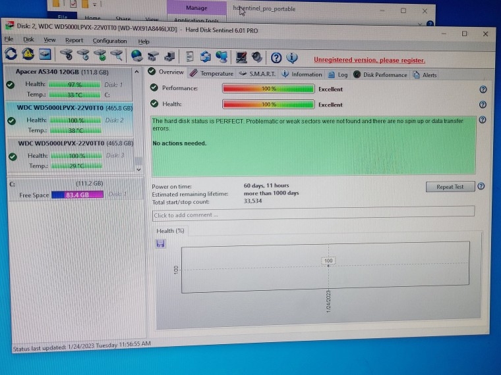Click the disk list scroll up arrow

coord(136,72)
